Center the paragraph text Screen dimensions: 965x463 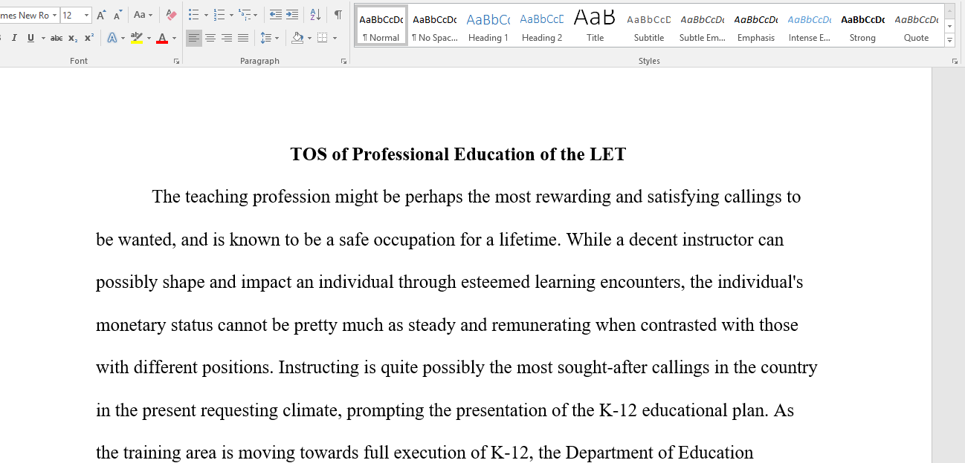coord(210,38)
